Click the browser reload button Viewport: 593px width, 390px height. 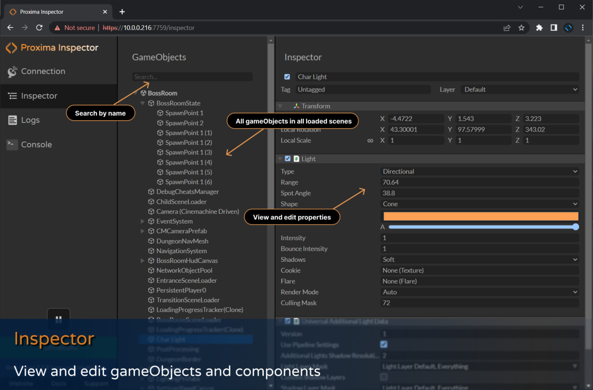(39, 28)
